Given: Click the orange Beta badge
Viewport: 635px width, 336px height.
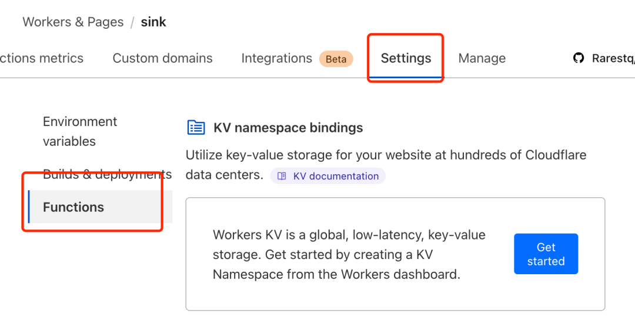Looking at the screenshot, I should 336,59.
